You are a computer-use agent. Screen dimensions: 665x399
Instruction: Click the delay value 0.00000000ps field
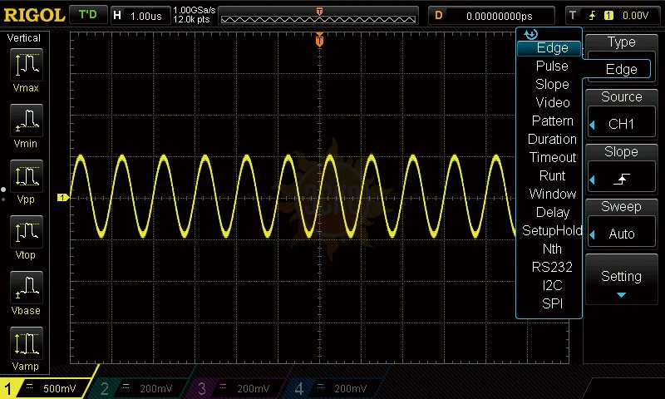point(500,16)
